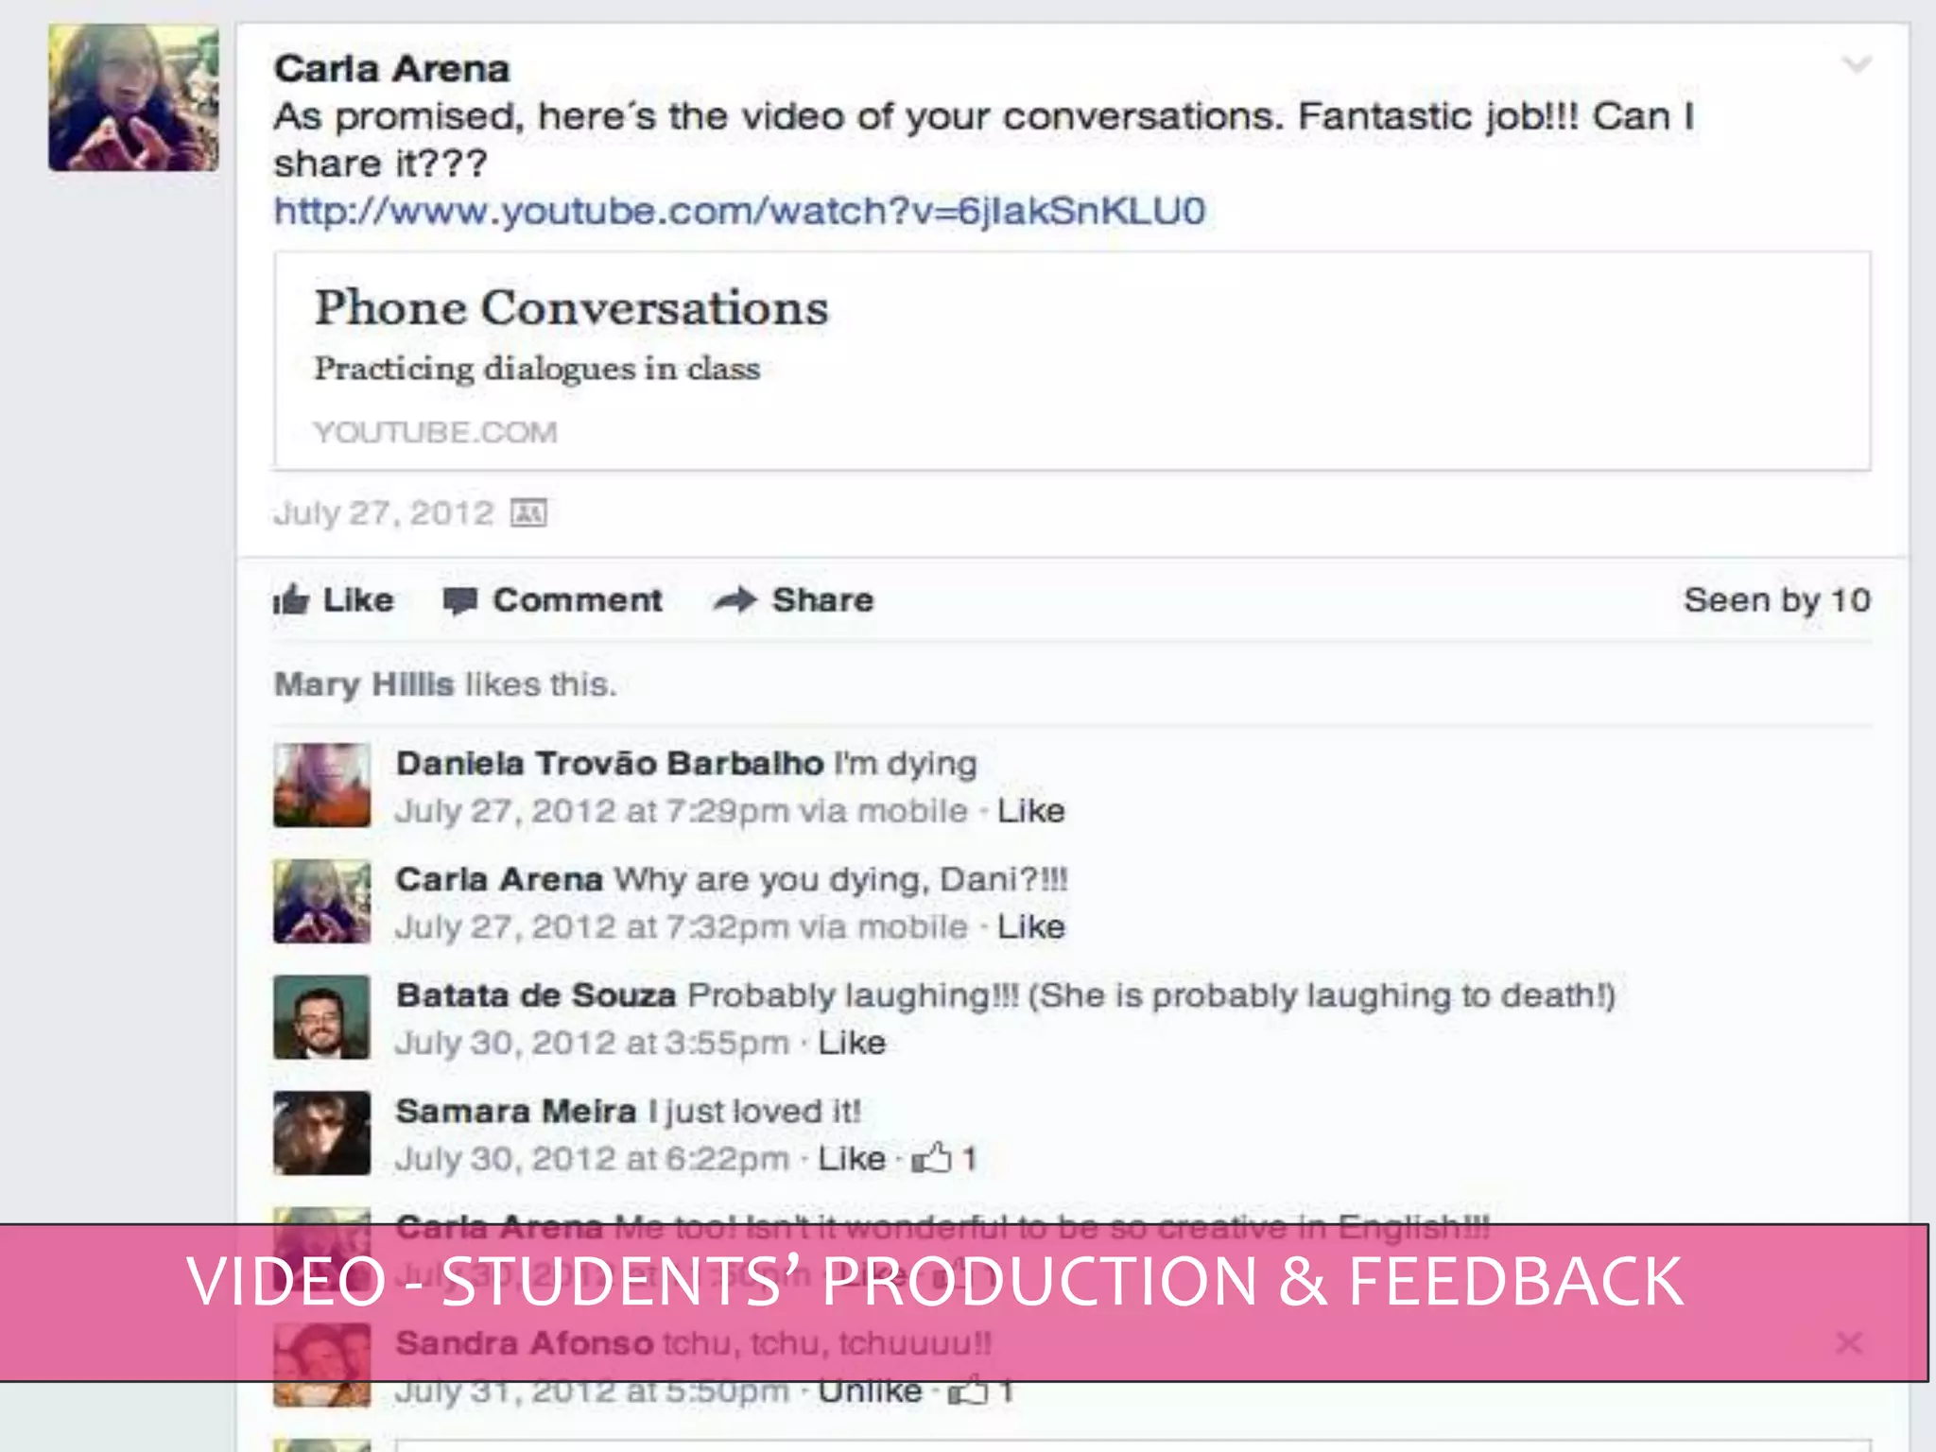
Task: Open Samara Meira's comment avatar
Action: coord(321,1132)
